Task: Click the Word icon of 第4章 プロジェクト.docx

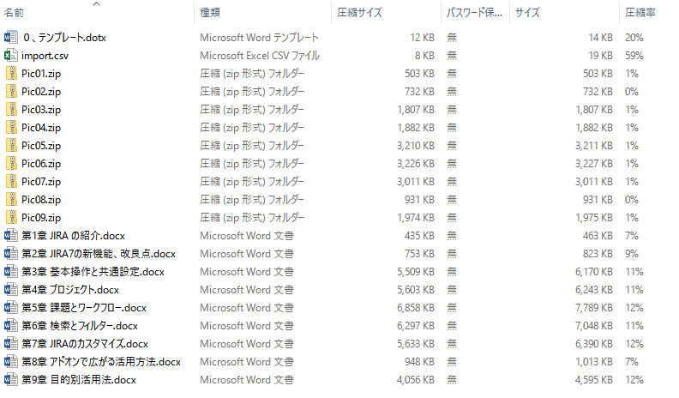Action: click(11, 290)
